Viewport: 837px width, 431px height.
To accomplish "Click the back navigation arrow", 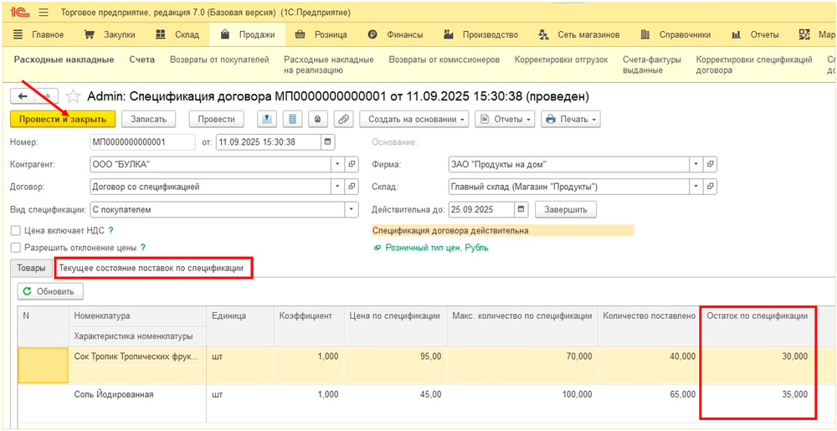I will point(23,97).
